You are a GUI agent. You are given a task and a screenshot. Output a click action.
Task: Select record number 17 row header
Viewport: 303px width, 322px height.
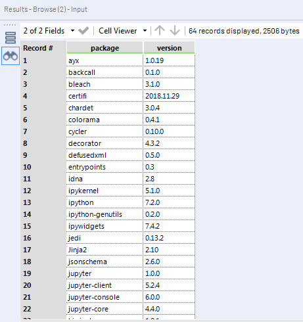pos(43,250)
